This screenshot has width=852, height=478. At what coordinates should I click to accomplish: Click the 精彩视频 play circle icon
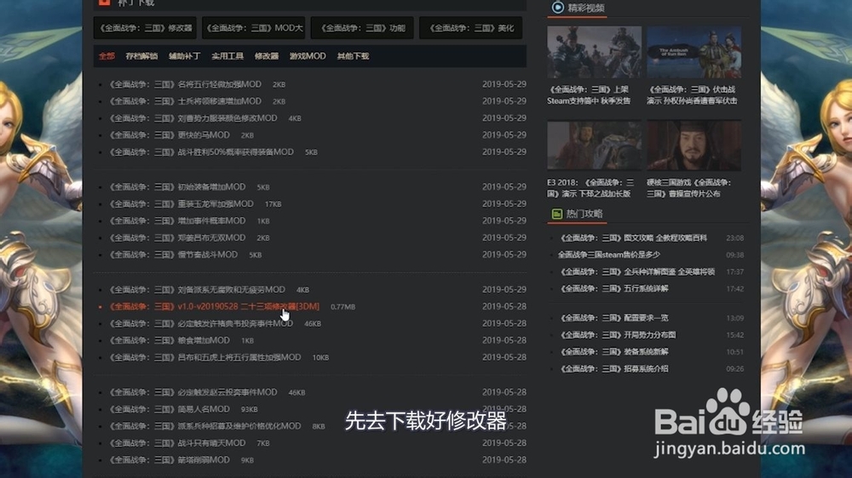click(557, 8)
